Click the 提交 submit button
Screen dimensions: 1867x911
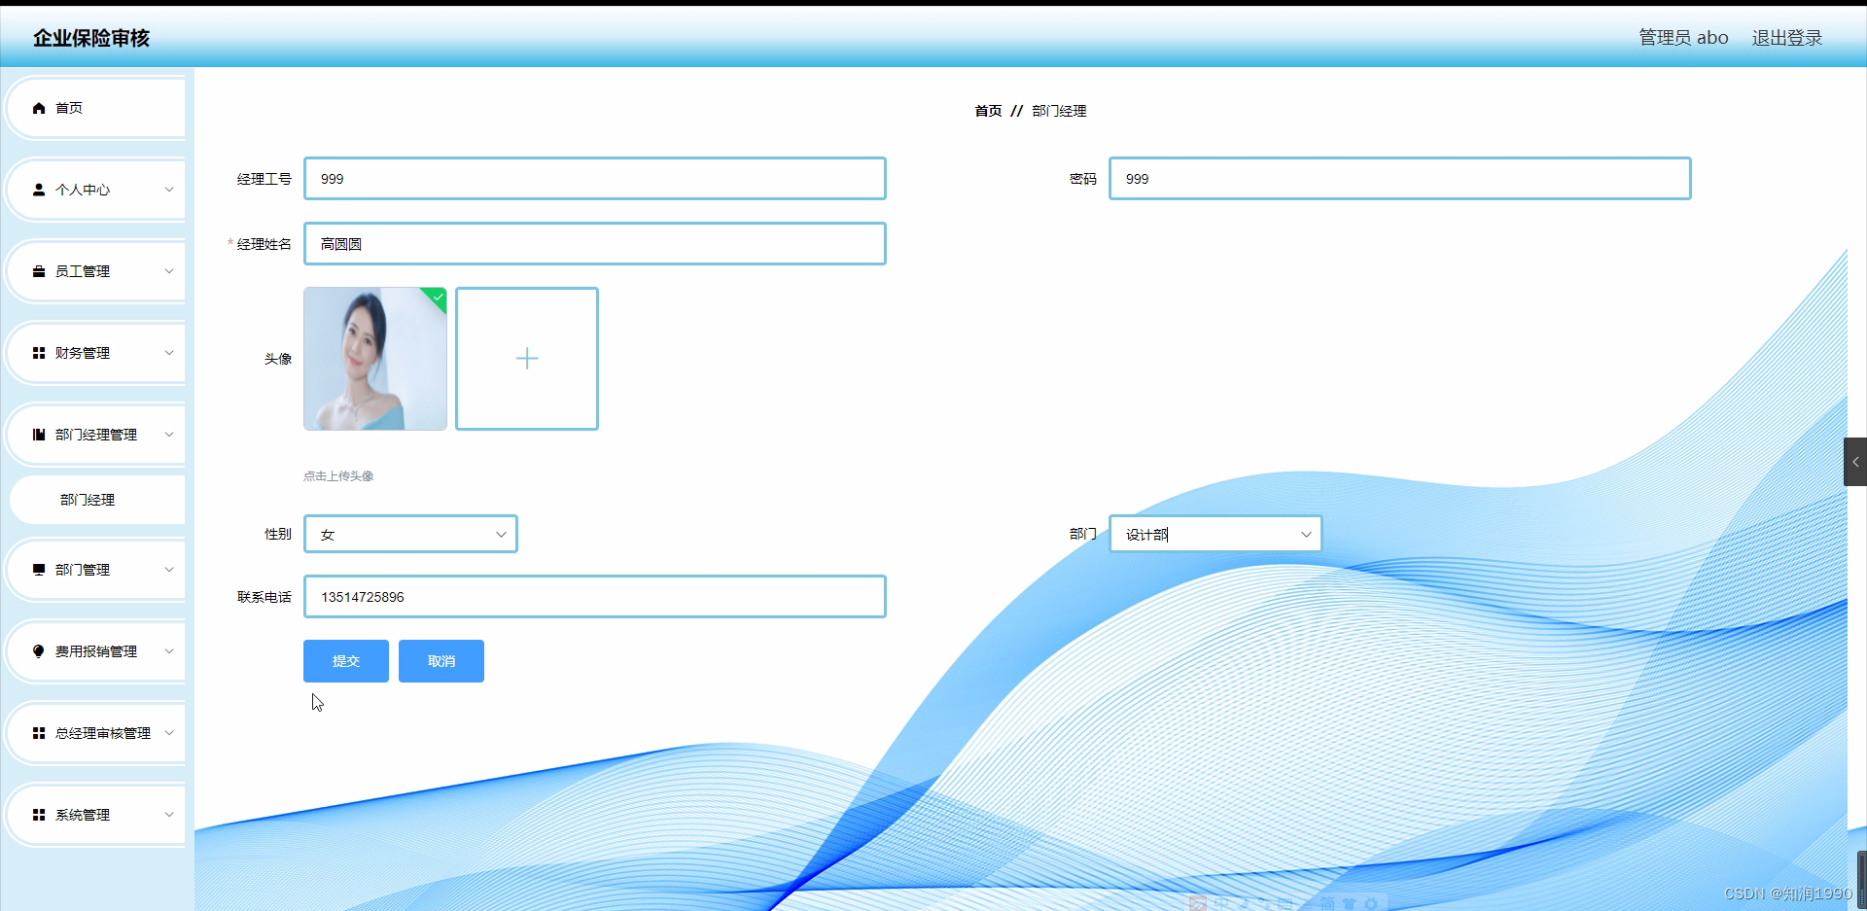pyautogui.click(x=345, y=660)
